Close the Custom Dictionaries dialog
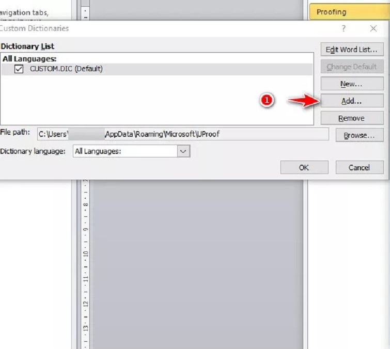Viewport: 390px width, 349px height. (373, 29)
